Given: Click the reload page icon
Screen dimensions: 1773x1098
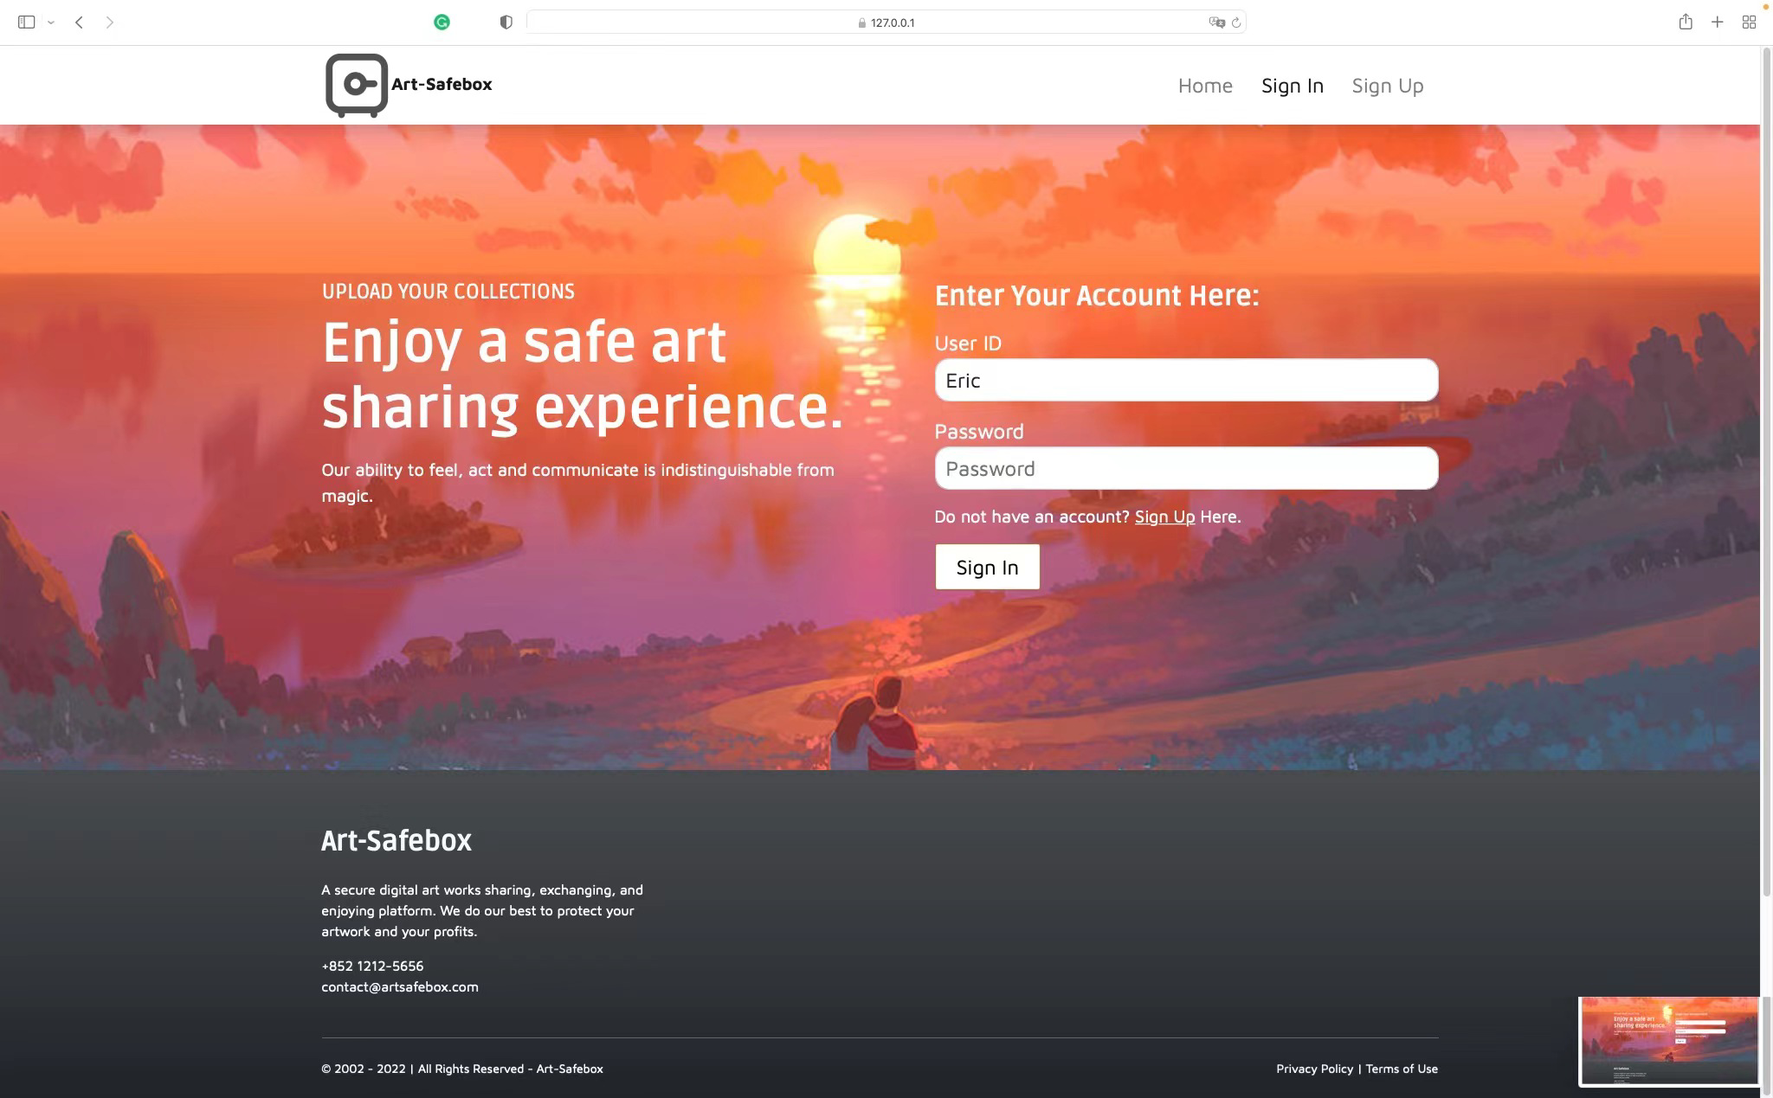Looking at the screenshot, I should click(x=1236, y=22).
